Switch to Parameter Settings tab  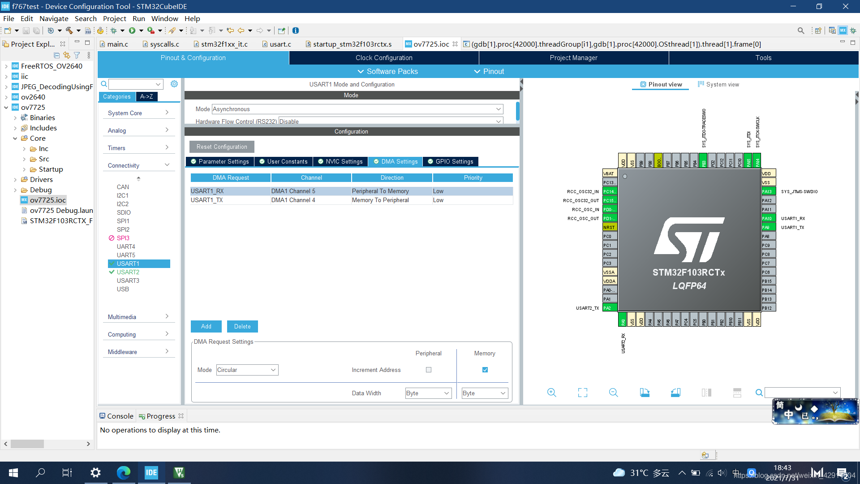pyautogui.click(x=219, y=162)
